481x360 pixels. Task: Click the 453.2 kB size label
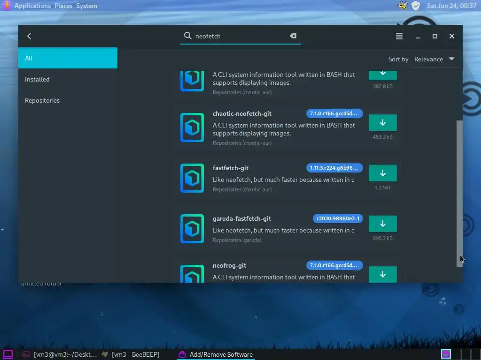[382, 137]
